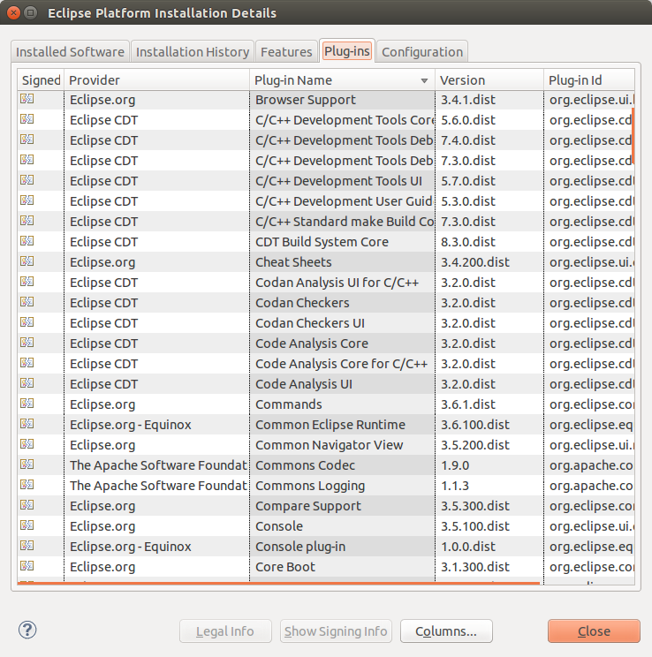Click the signed icon in the CDT Build System Core row
This screenshot has width=652, height=657.
[x=27, y=241]
